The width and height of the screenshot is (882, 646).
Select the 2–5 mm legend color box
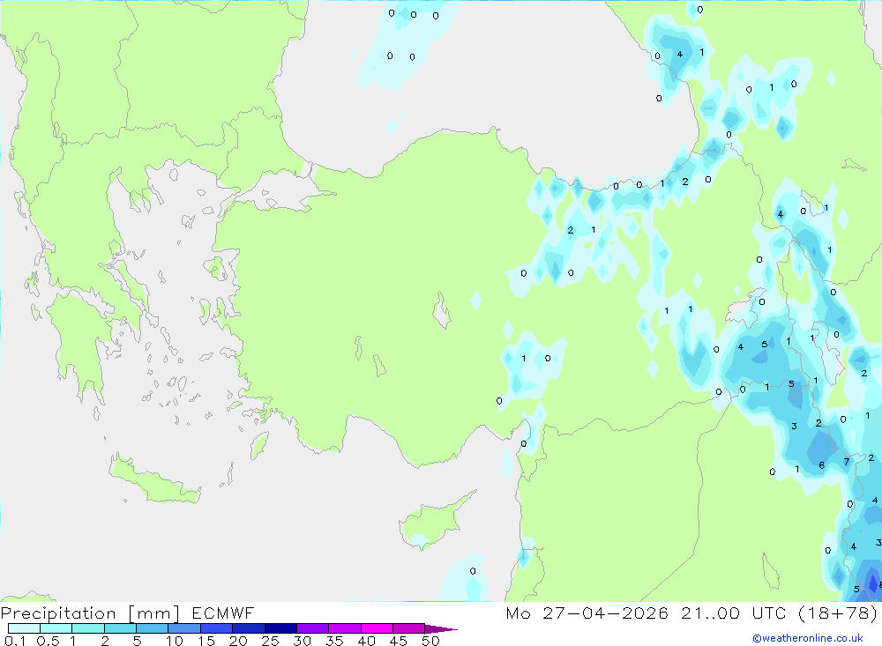tap(120, 628)
